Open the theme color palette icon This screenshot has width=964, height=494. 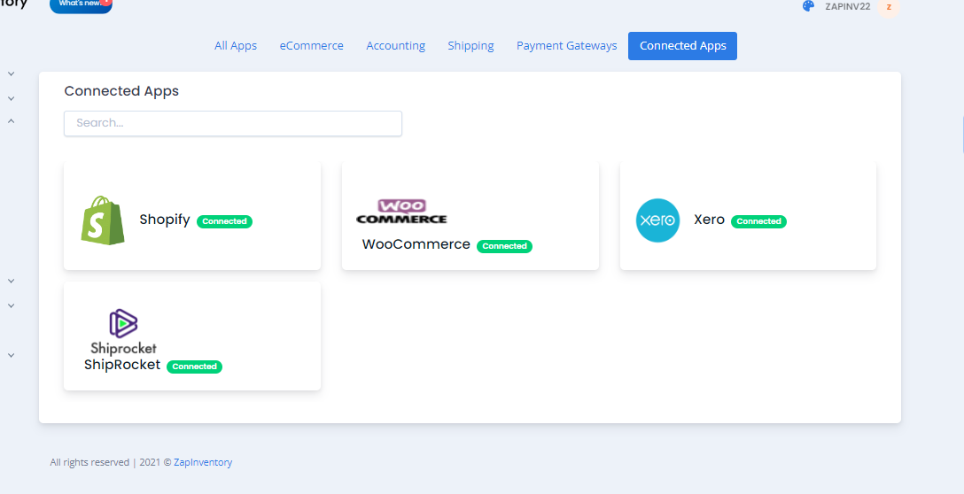click(808, 6)
